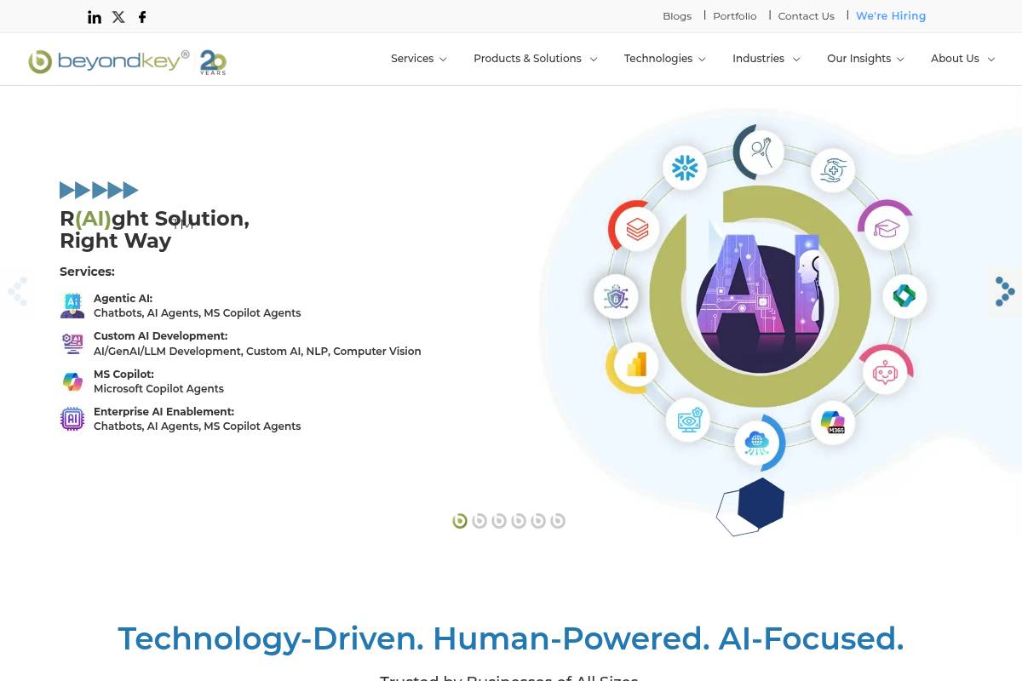Screen dimensions: 1022x681
Task: Open the blue dots widget on the right edge
Action: [1005, 291]
